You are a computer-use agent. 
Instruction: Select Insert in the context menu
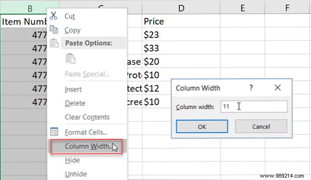click(87, 90)
